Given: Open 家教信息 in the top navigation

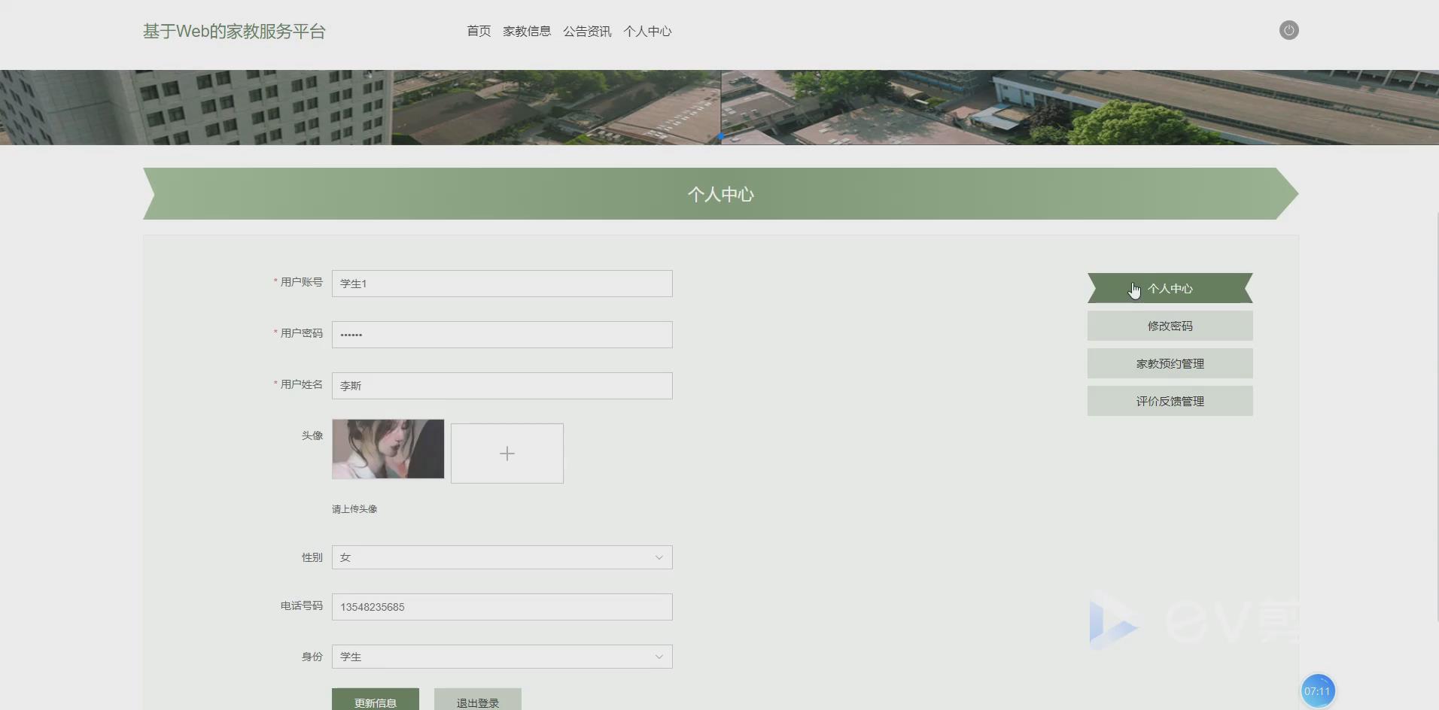Looking at the screenshot, I should 527,31.
